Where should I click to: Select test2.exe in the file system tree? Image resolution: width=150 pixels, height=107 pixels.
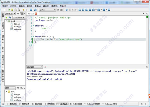(17, 29)
